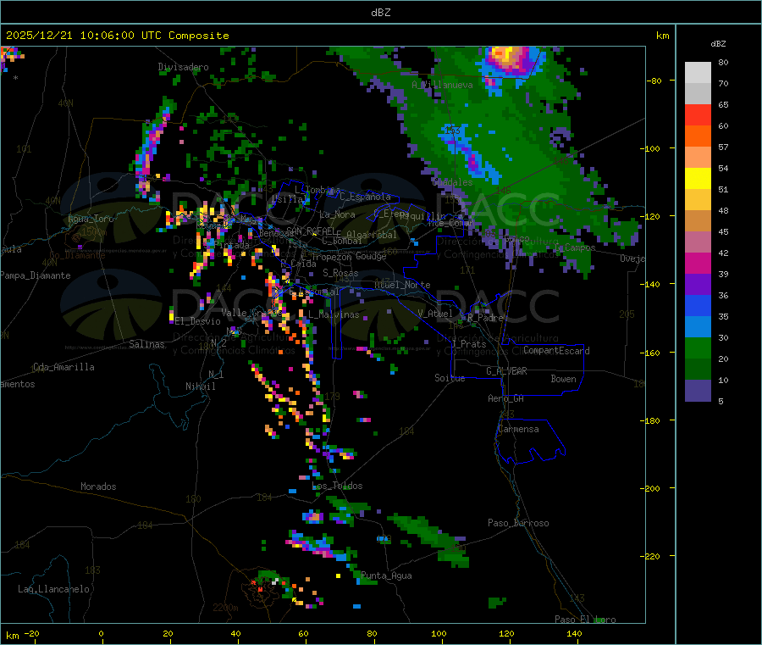Click the Carmensa label
The height and width of the screenshot is (645, 762).
[x=518, y=429]
